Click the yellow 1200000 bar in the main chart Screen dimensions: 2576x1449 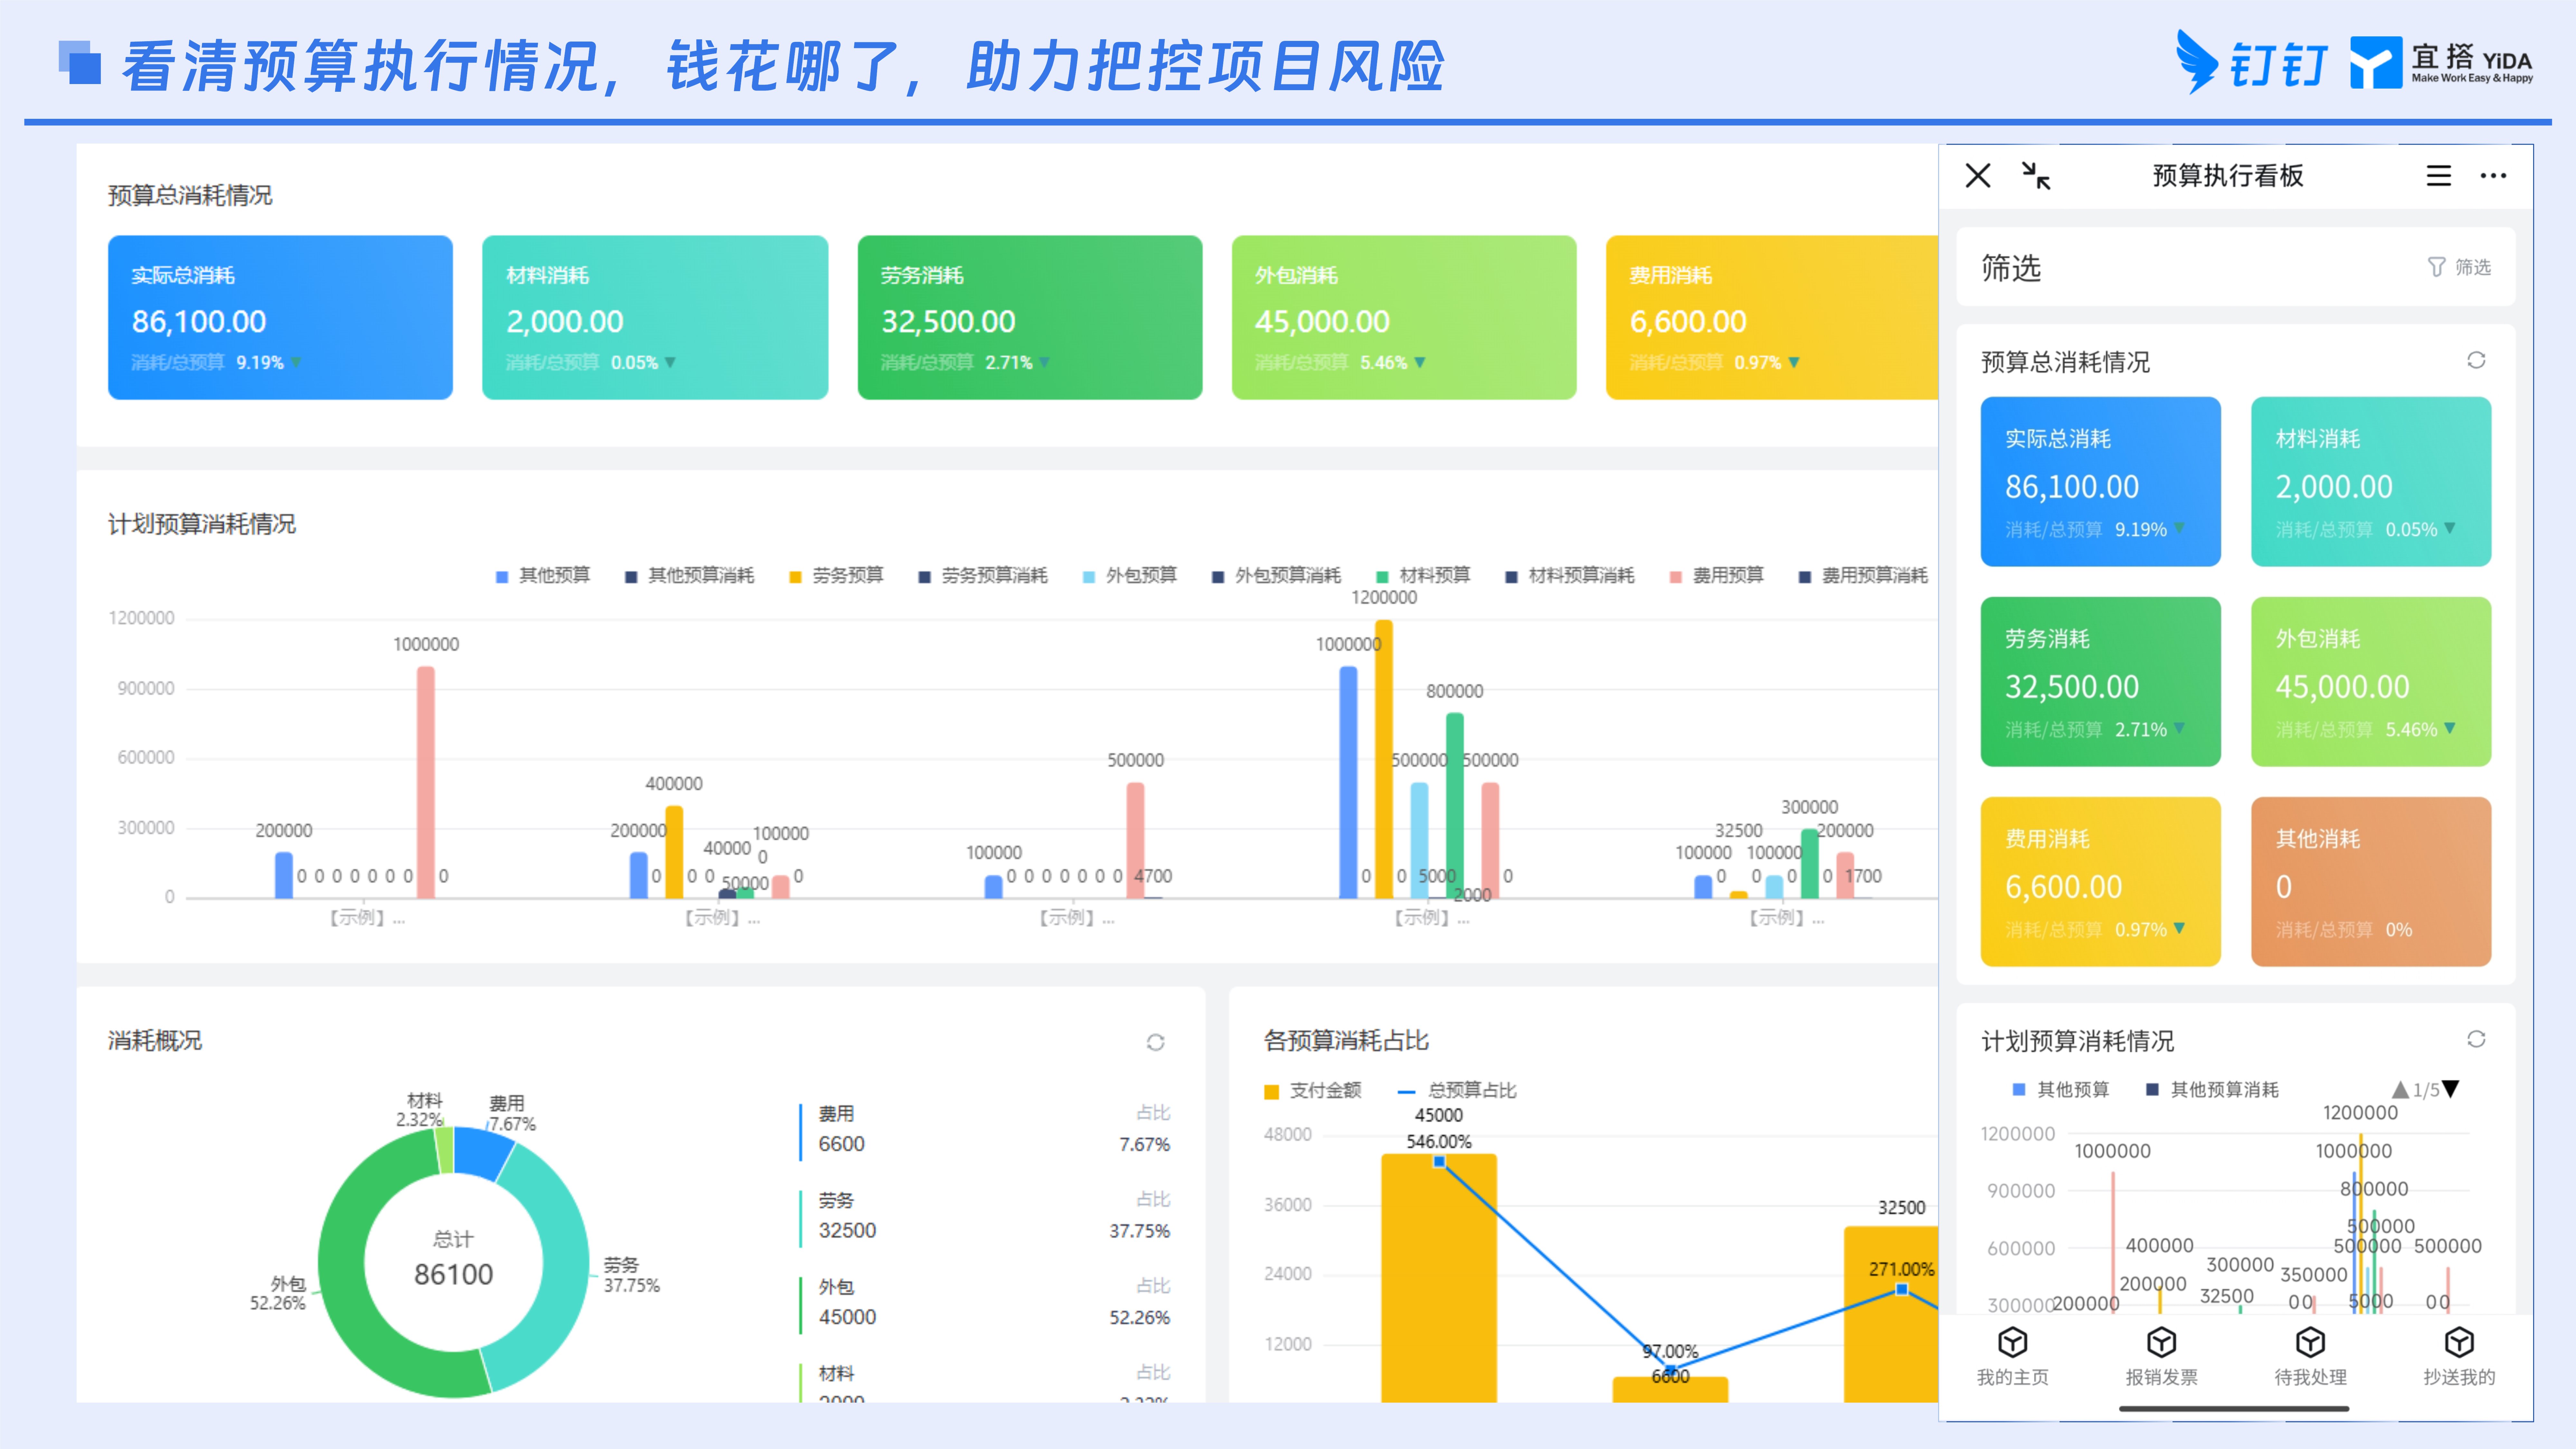pyautogui.click(x=1384, y=759)
